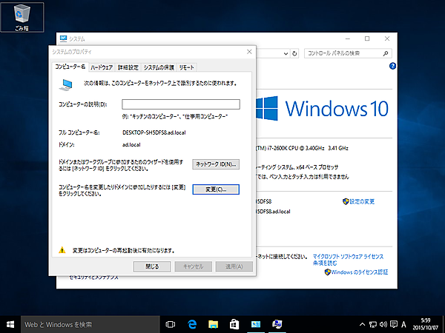Screen dimensions: 445x333
Task: Switch to the ハードウェア tab
Action: point(102,67)
